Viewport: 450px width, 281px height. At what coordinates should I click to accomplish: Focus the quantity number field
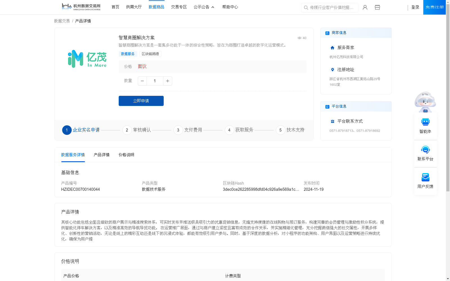(155, 81)
